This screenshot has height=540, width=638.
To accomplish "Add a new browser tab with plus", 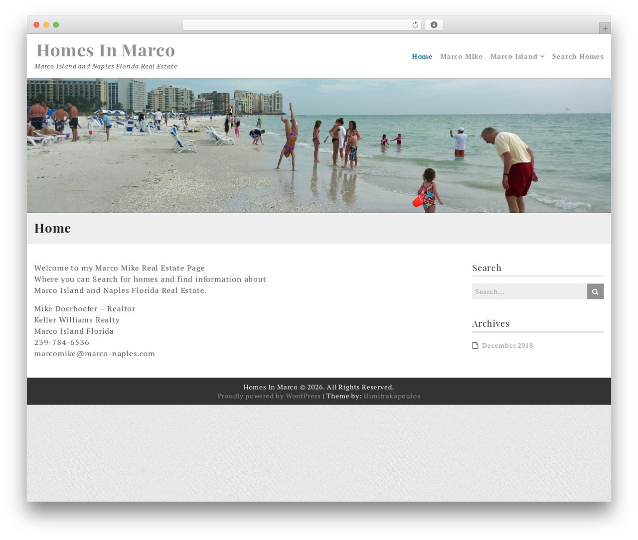I will click(x=605, y=28).
